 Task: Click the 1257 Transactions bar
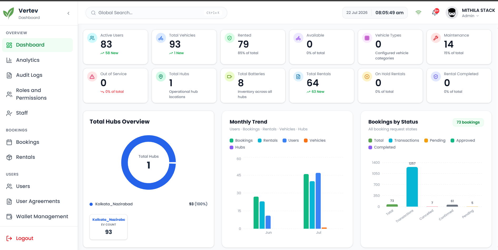(x=412, y=187)
